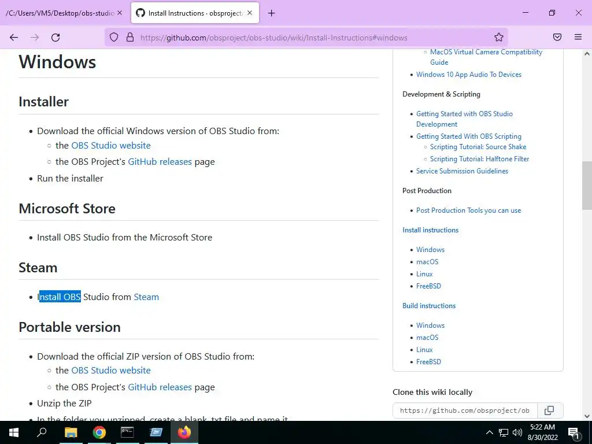Image resolution: width=592 pixels, height=444 pixels.
Task: Click the highlighted 'Install OBS' text
Action: 60,297
